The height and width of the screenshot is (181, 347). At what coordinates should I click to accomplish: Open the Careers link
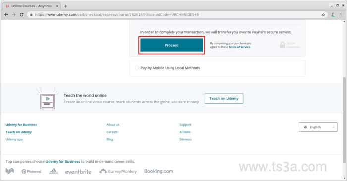(112, 132)
